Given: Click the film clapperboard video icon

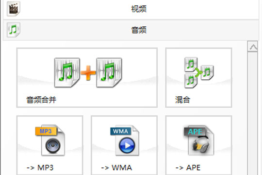Looking at the screenshot, I should [x=14, y=9].
